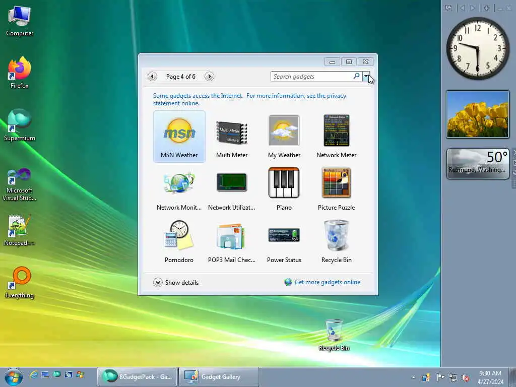Select the desktop Recycle Bin icon
The width and height of the screenshot is (516, 387).
tap(334, 335)
